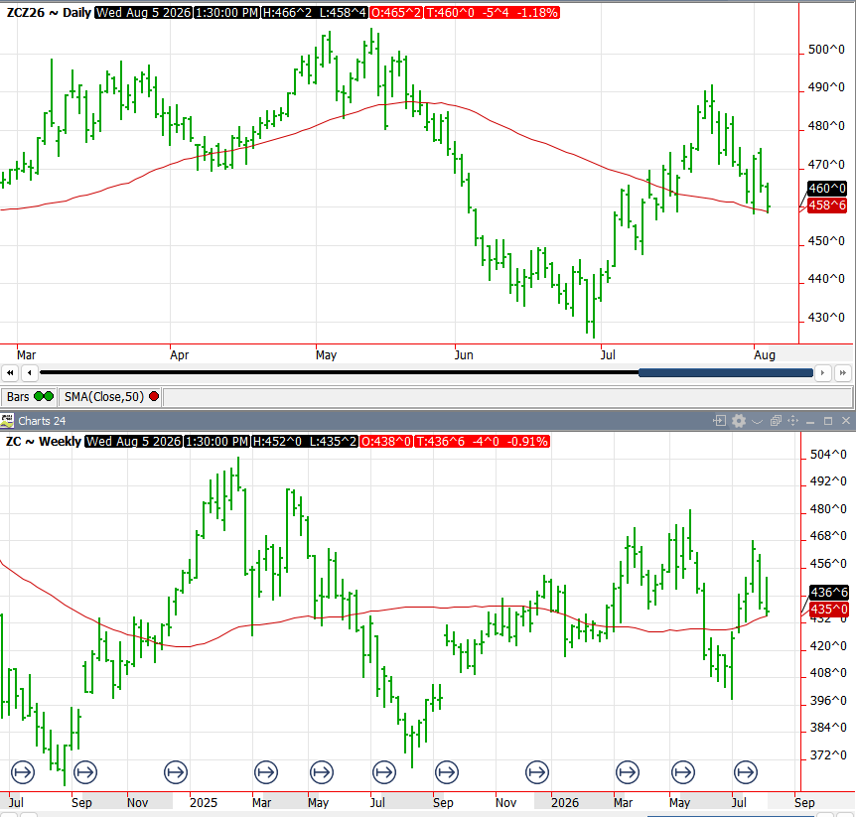Click the 500^0 price label on daily axis
The height and width of the screenshot is (817, 856).
(826, 49)
